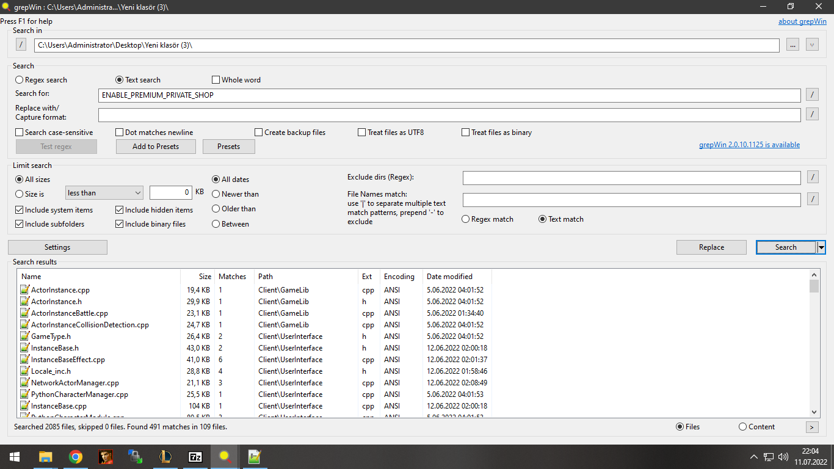Expand the search path history dropdown

pos(812,45)
